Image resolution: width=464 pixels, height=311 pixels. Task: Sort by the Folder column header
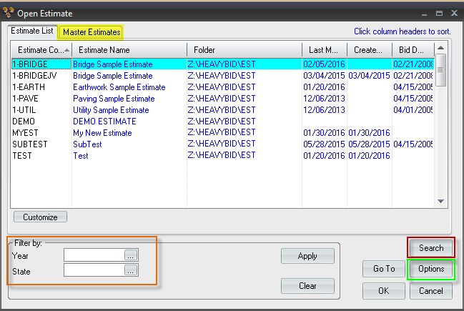pos(243,50)
